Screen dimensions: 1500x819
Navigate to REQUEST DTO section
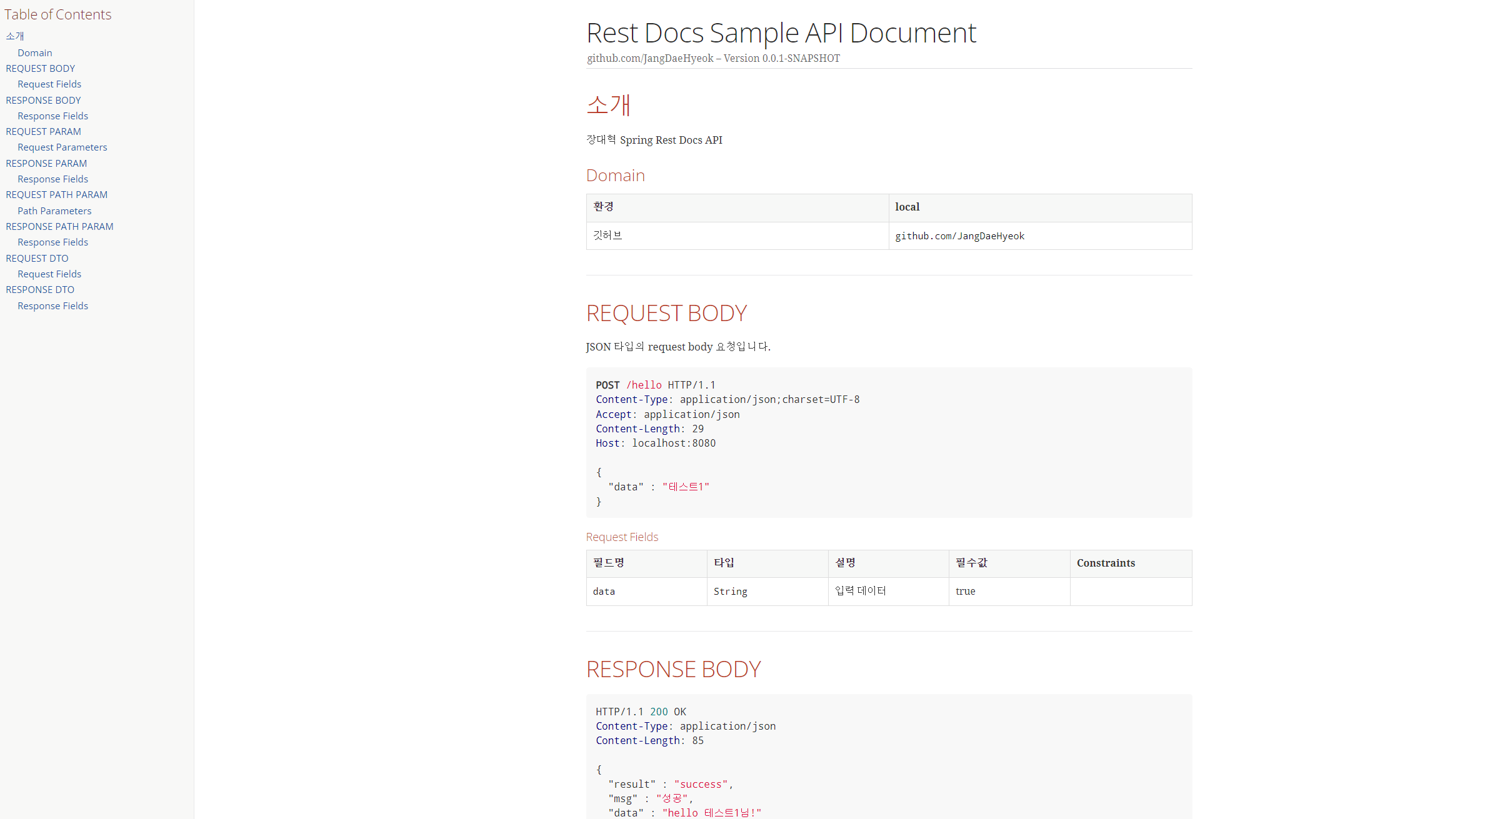tap(37, 258)
